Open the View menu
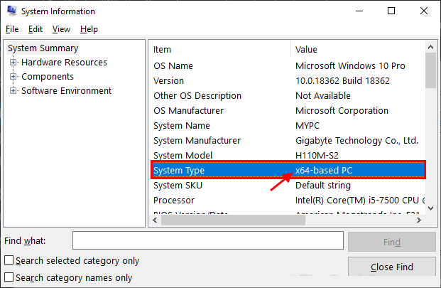This screenshot has height=288, width=441. coord(61,29)
